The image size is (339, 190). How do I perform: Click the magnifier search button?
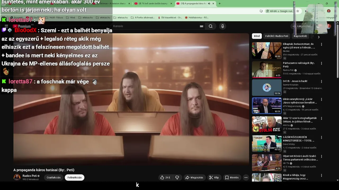tap(211, 26)
